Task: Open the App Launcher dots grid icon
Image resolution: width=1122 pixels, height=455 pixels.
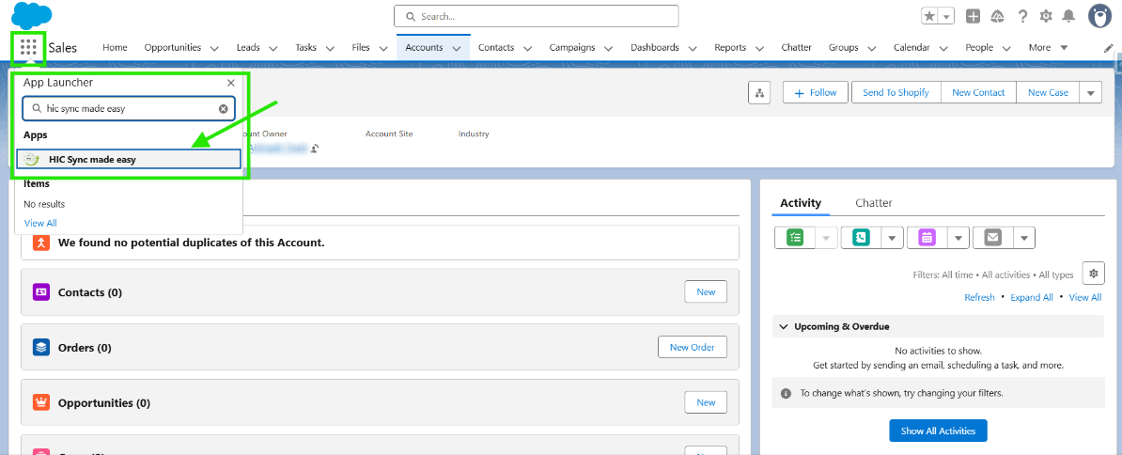Action: click(x=28, y=48)
